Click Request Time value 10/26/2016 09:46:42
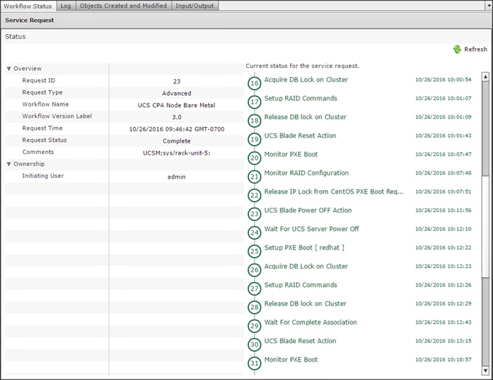493x380 pixels. point(177,129)
